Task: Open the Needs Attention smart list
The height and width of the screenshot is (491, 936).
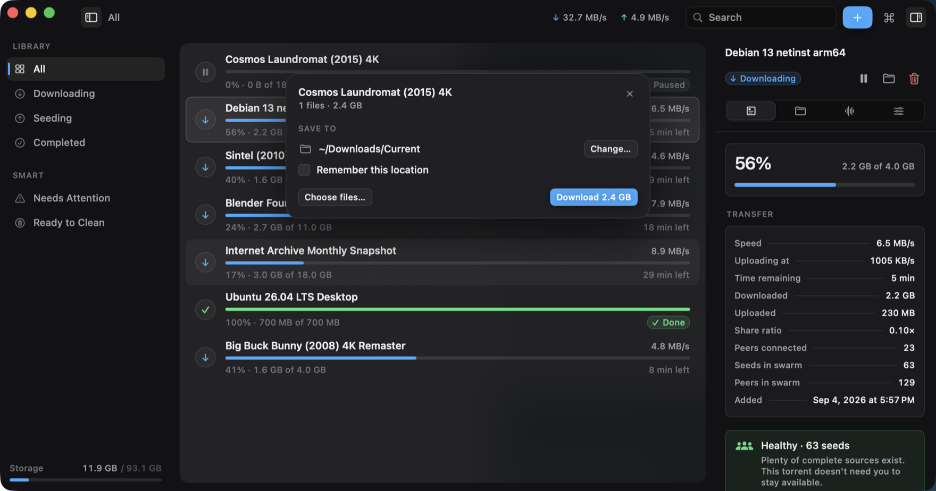Action: click(x=86, y=198)
